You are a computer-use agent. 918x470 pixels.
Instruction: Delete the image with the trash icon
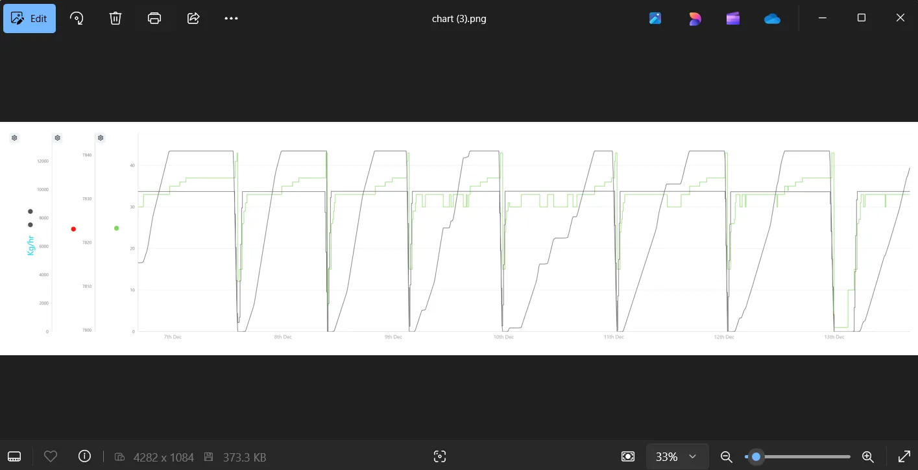pos(115,18)
